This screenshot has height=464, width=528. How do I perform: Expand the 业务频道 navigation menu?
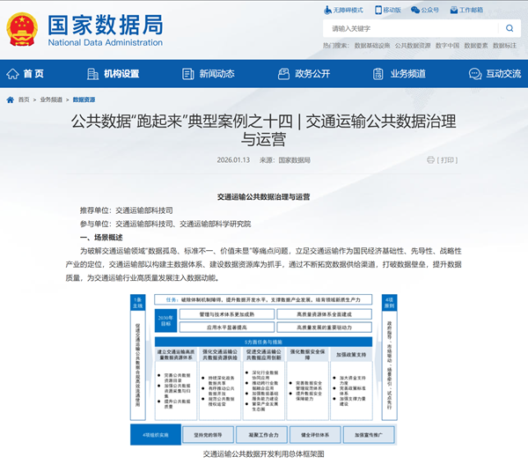tap(400, 74)
